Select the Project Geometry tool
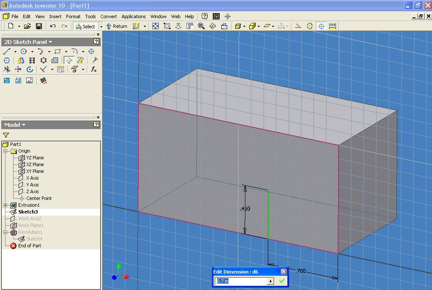Screen dimensions: 432x290 tap(74, 69)
